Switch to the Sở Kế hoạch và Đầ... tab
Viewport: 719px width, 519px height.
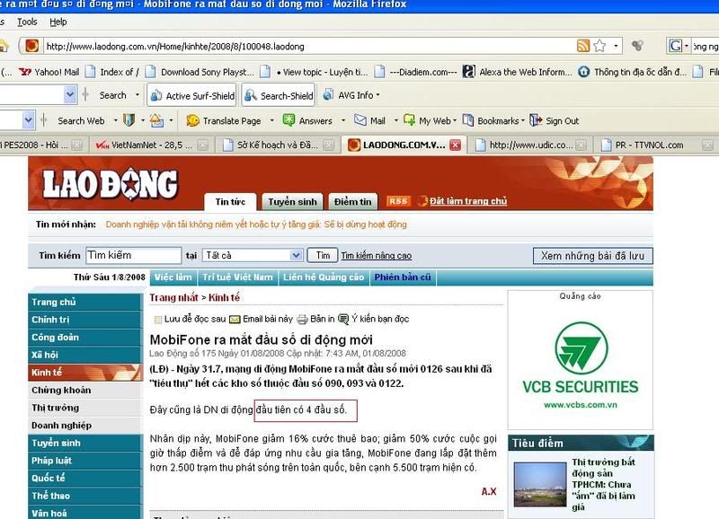coord(278,145)
